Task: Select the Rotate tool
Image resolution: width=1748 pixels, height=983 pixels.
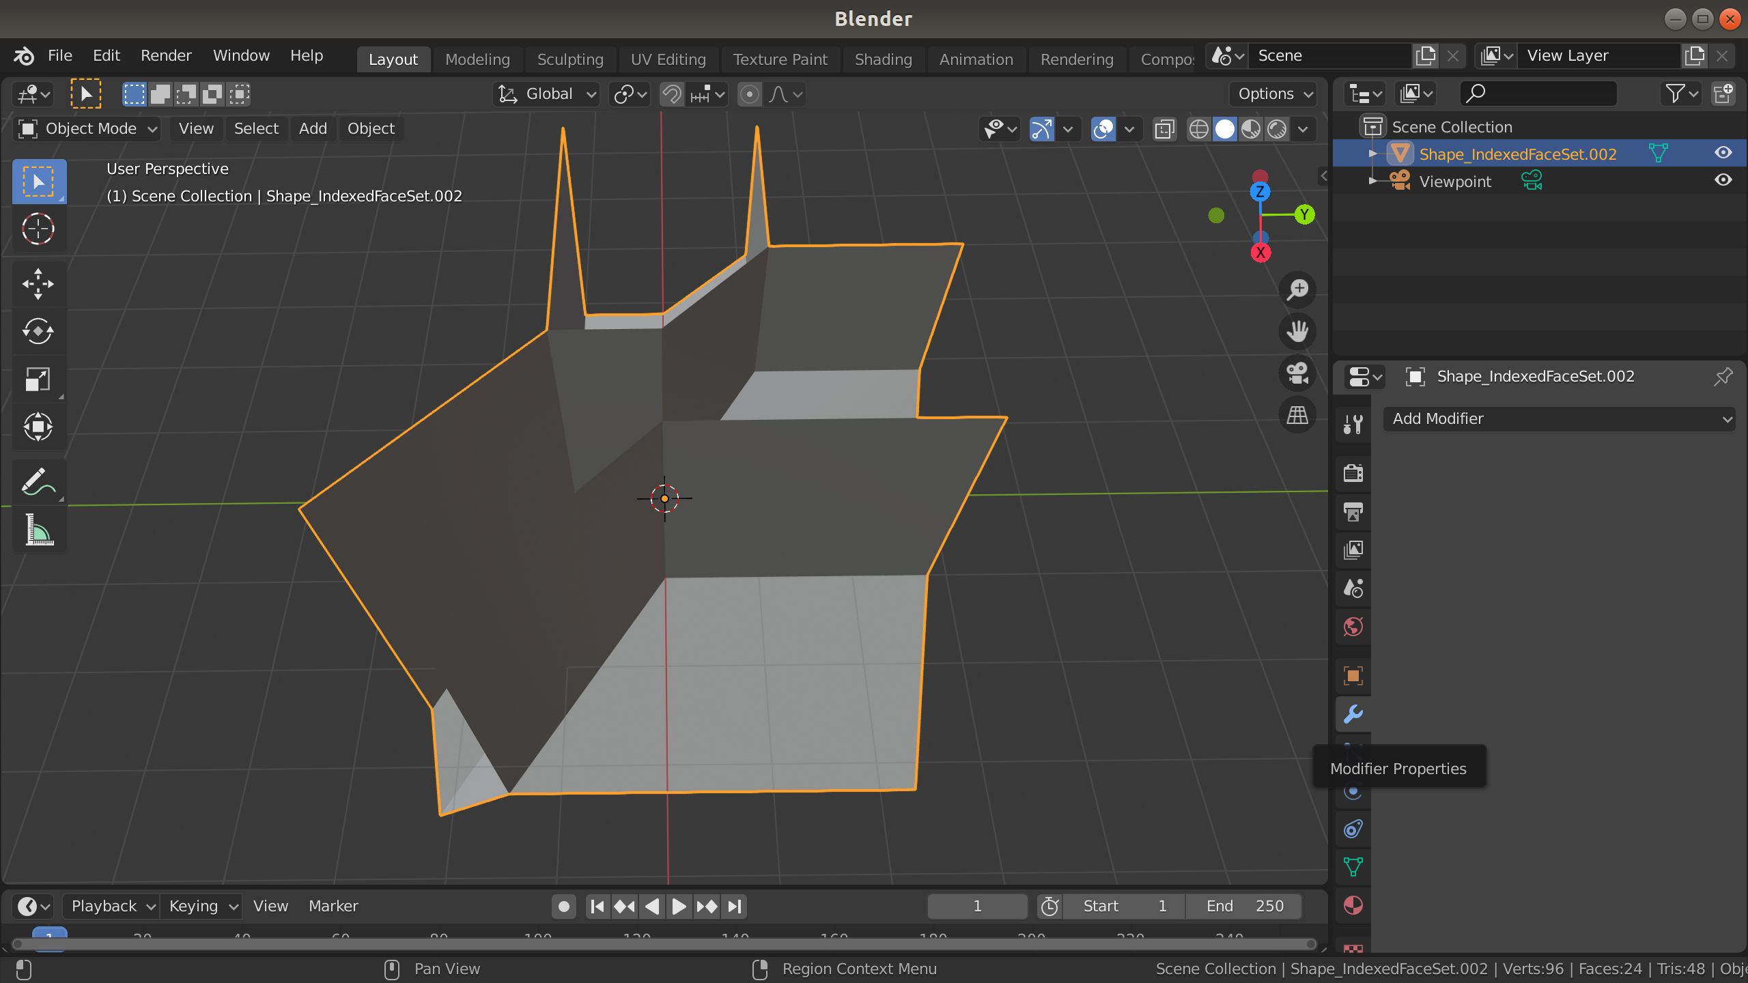Action: pyautogui.click(x=39, y=331)
